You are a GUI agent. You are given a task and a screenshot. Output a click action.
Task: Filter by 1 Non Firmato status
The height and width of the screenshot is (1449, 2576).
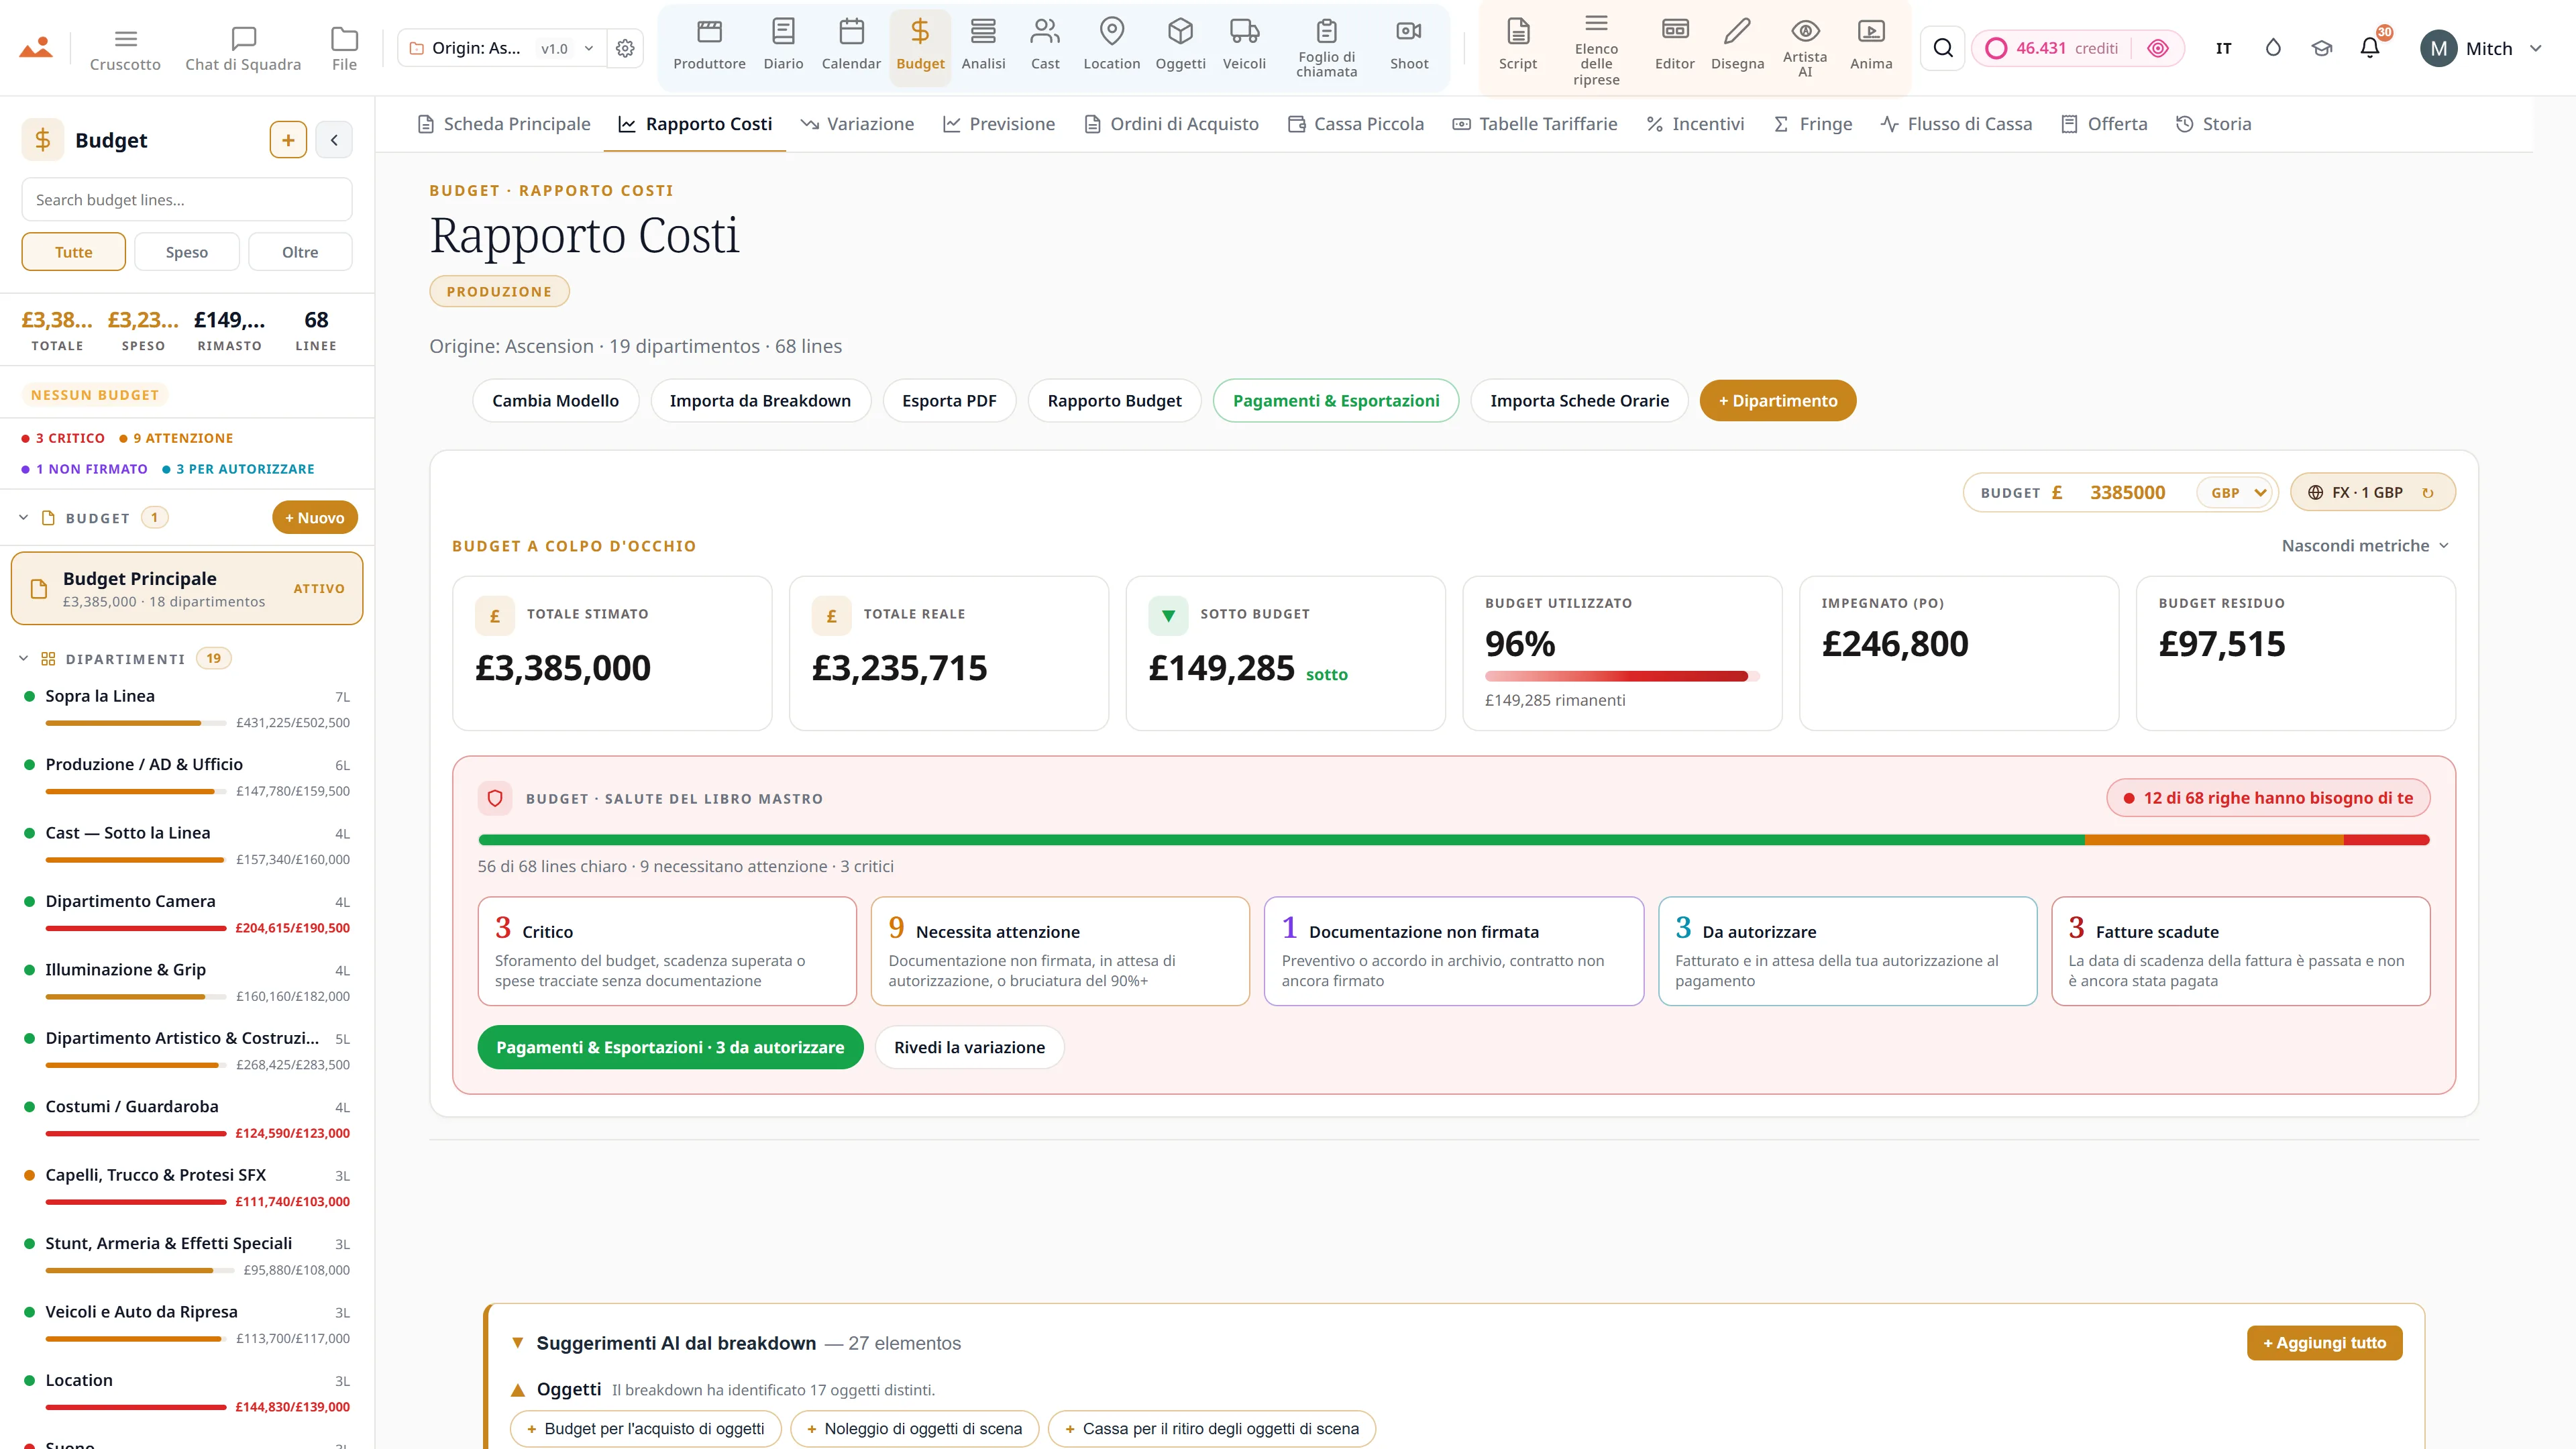84,469
